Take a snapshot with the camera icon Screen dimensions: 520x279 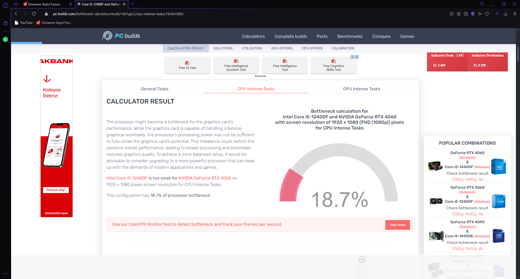tap(466, 14)
